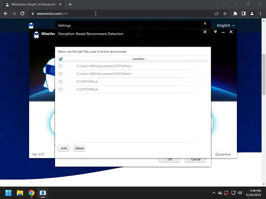Open Chrome tab search chevron
This screenshot has height=199, width=266.
click(224, 4)
